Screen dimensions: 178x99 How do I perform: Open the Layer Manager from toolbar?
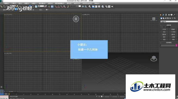coord(90,6)
